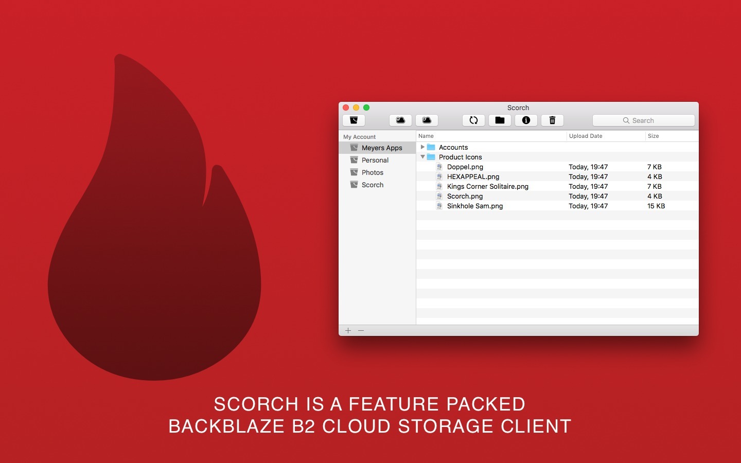Sort by the Size column header

click(x=672, y=136)
